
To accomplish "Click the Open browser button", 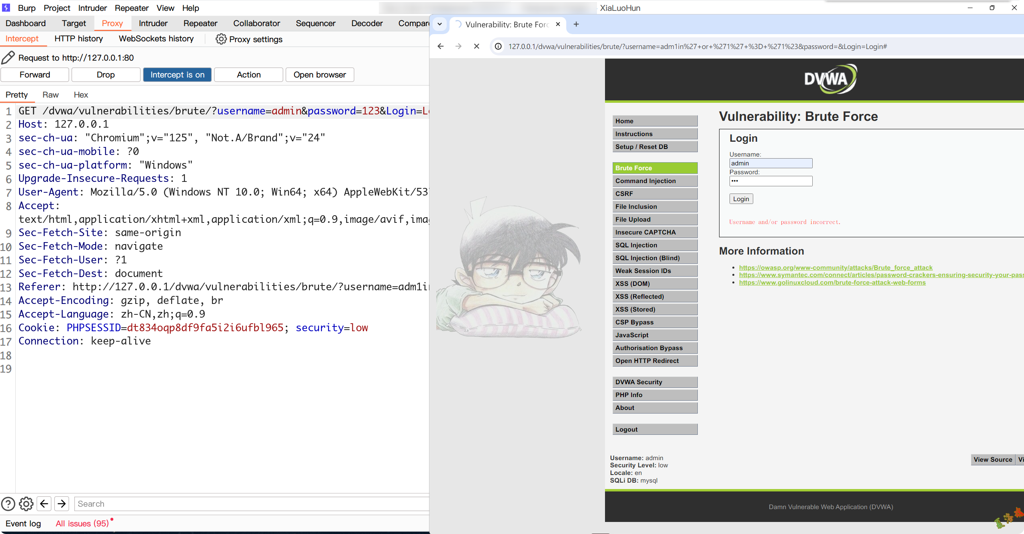I will point(320,75).
